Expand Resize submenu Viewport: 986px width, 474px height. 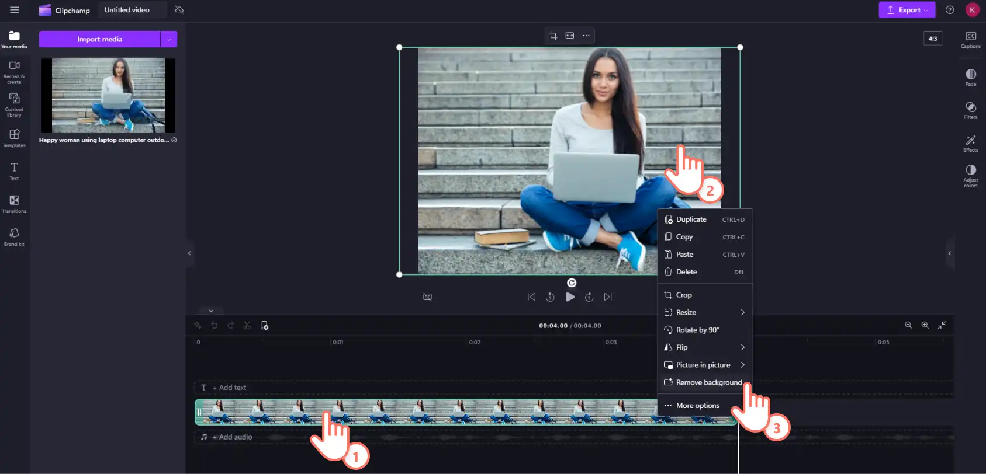pyautogui.click(x=705, y=312)
